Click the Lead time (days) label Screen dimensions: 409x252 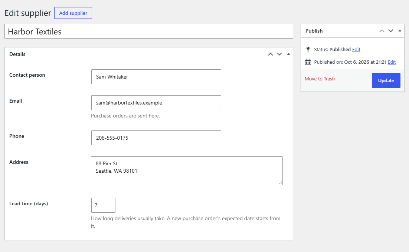29,203
